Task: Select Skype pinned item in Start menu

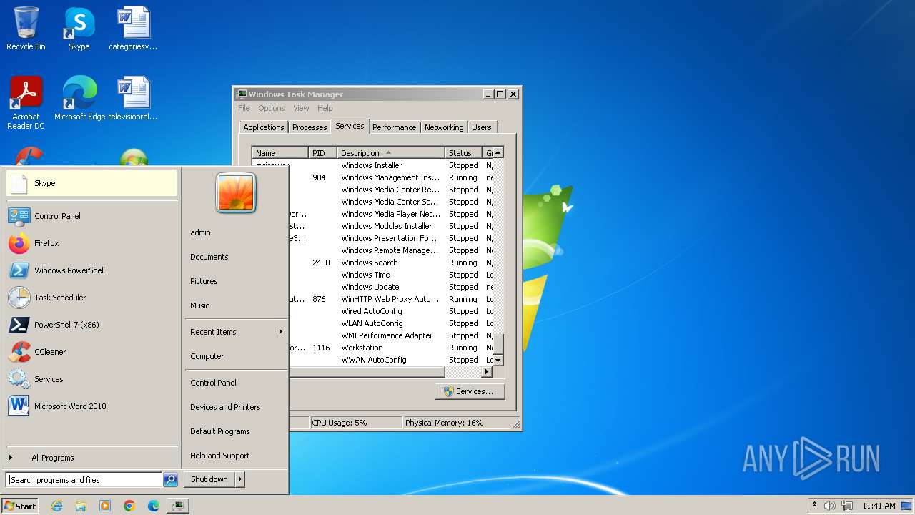Action: click(91, 183)
